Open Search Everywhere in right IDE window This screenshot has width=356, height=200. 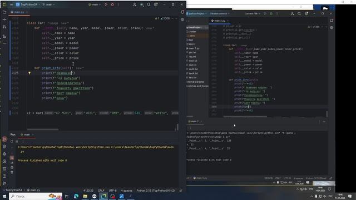[299, 13]
